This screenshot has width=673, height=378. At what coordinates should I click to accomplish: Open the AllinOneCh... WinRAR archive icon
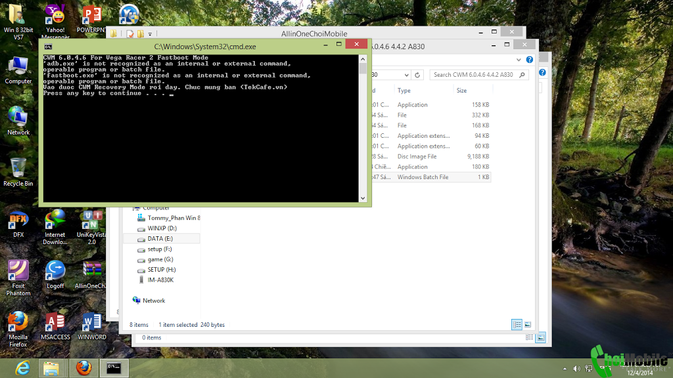click(91, 275)
